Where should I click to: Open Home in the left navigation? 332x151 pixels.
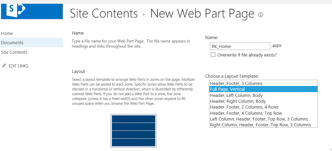(x=7, y=33)
